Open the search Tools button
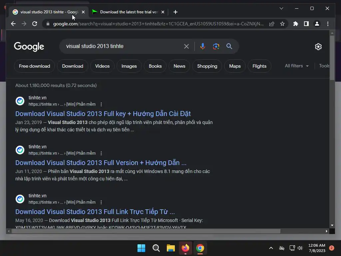Image resolution: width=341 pixels, height=256 pixels. (x=324, y=66)
